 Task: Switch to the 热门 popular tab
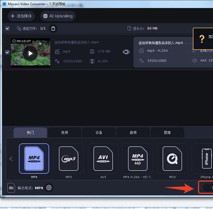pyautogui.click(x=30, y=132)
